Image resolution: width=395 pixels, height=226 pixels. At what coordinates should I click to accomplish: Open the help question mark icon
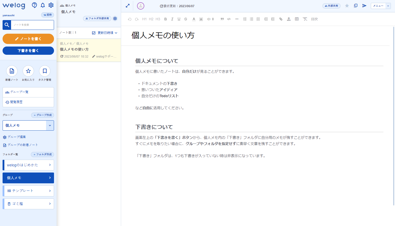(x=34, y=5)
